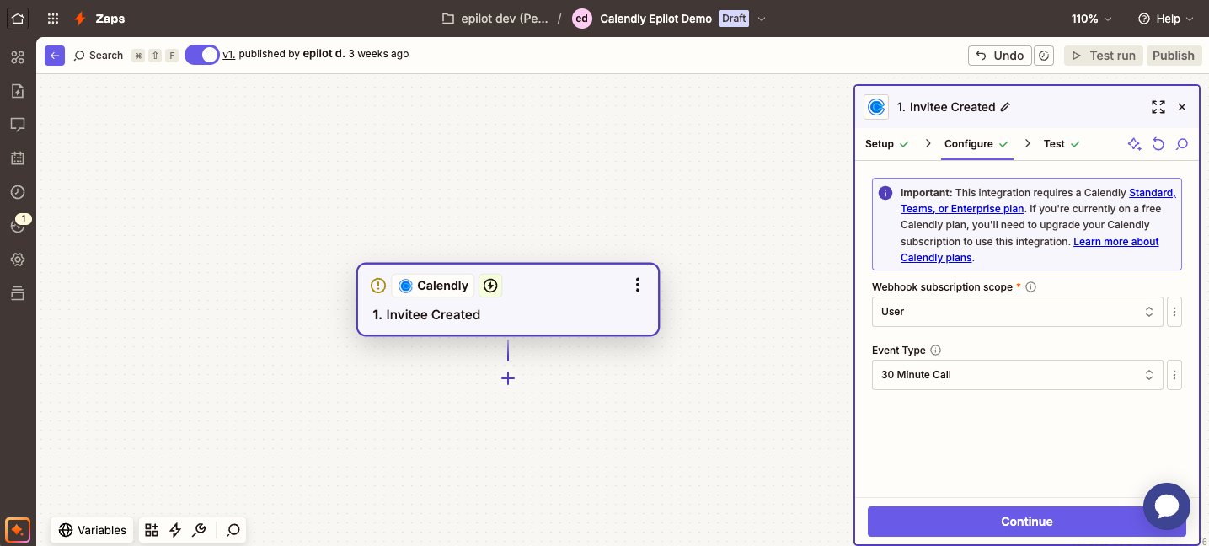Click the Calendly Epilot Demo title
Image resolution: width=1209 pixels, height=546 pixels.
[655, 19]
